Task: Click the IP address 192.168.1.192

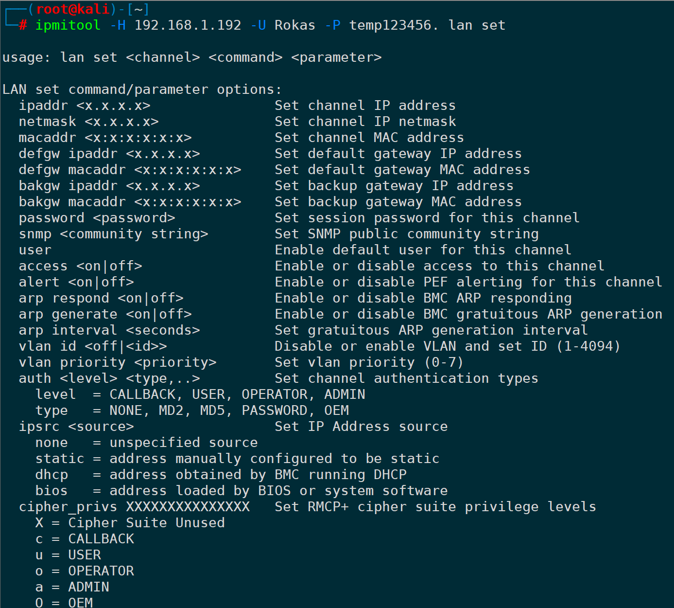Action: (188, 25)
